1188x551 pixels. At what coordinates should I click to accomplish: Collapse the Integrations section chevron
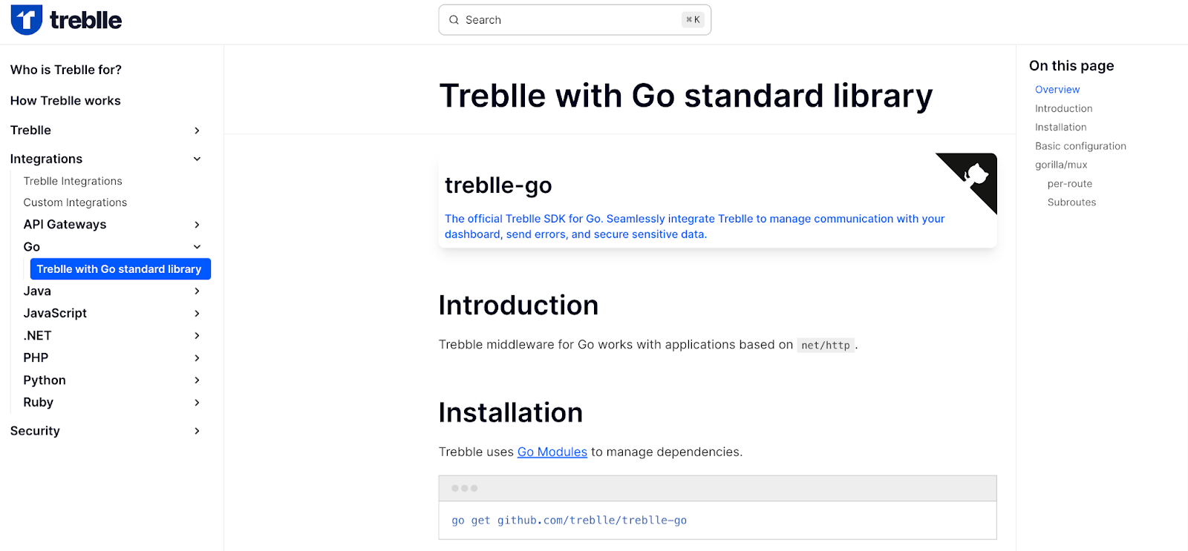(x=197, y=159)
